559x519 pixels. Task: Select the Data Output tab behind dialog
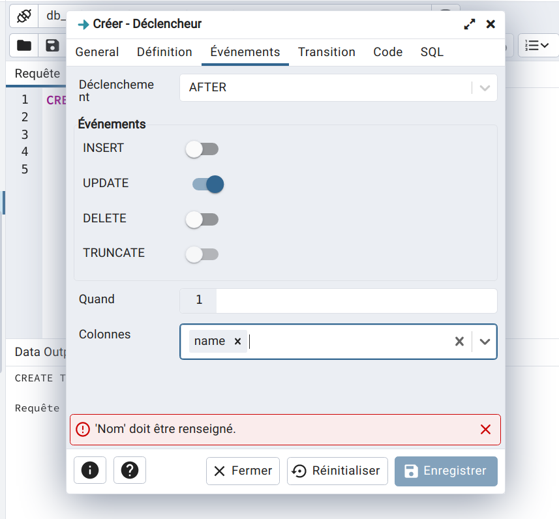pyautogui.click(x=40, y=352)
